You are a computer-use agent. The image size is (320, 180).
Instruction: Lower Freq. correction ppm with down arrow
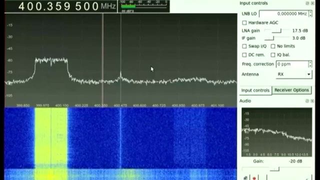pos(310,65)
